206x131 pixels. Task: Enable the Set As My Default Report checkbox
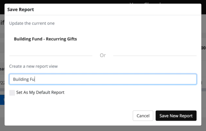click(x=12, y=92)
